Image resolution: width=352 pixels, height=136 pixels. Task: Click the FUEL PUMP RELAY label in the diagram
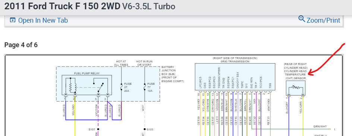pyautogui.click(x=87, y=73)
